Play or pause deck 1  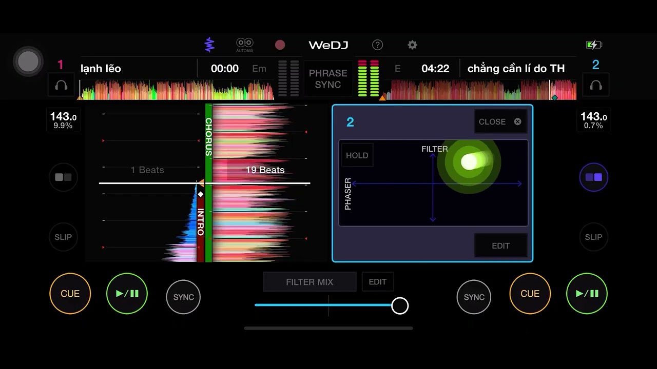(x=127, y=294)
